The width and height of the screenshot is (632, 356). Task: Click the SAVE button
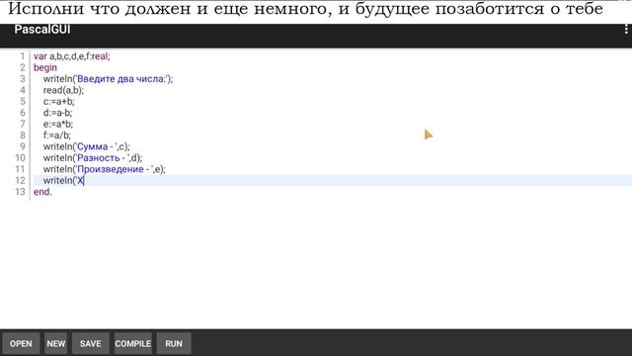tap(90, 343)
